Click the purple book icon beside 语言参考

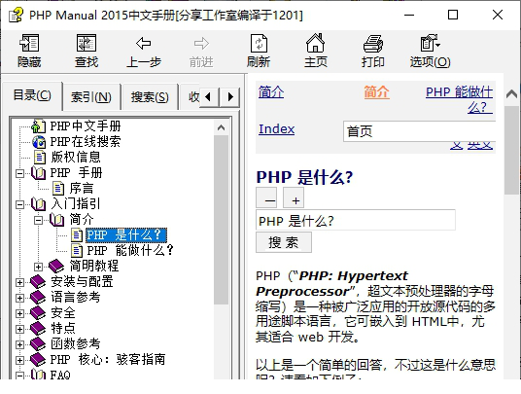pos(38,298)
